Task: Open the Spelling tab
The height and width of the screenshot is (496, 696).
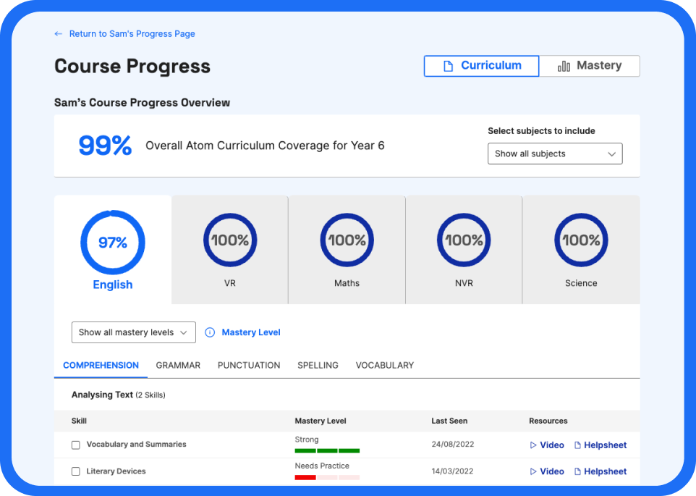Action: click(318, 365)
